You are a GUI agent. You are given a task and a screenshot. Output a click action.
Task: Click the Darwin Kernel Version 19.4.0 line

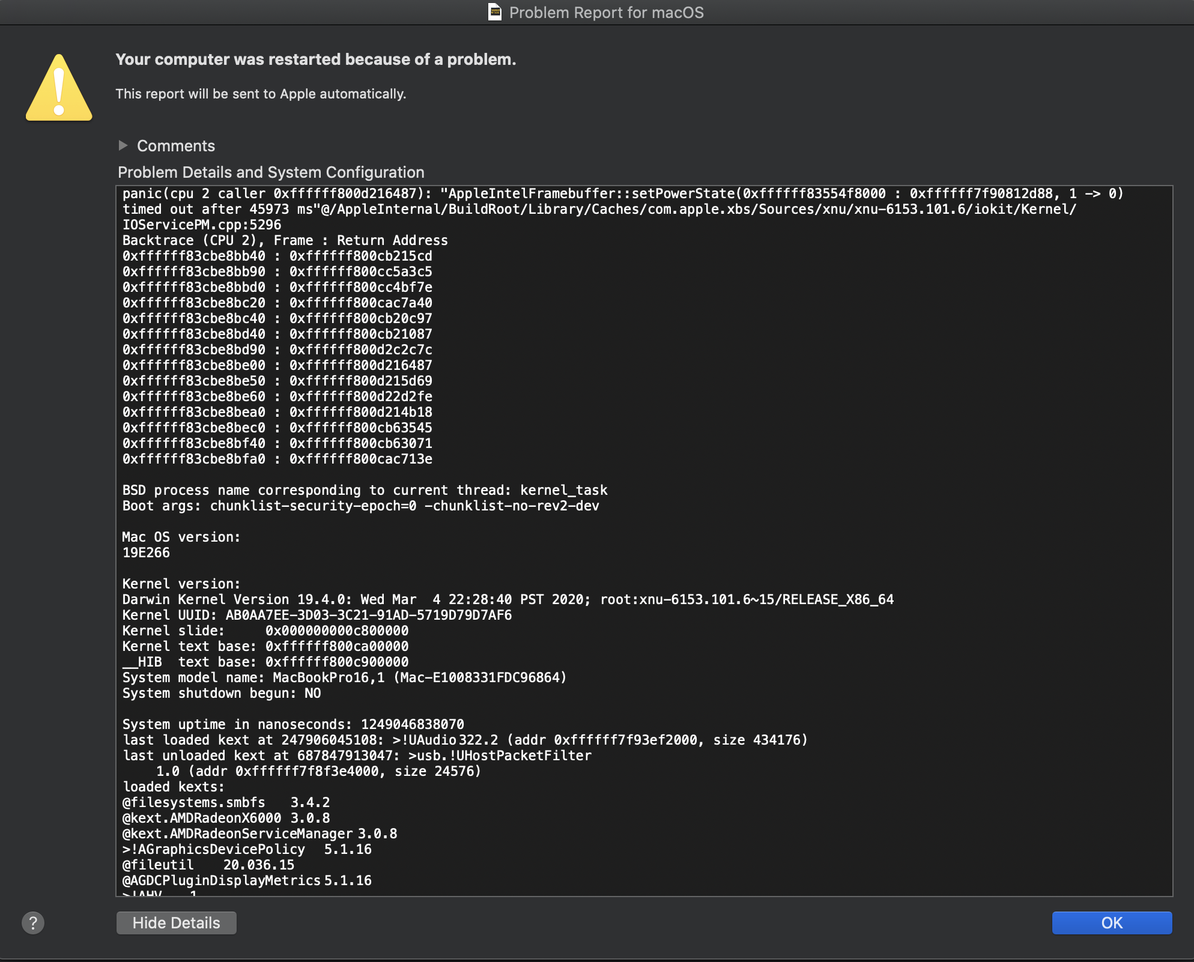508,599
